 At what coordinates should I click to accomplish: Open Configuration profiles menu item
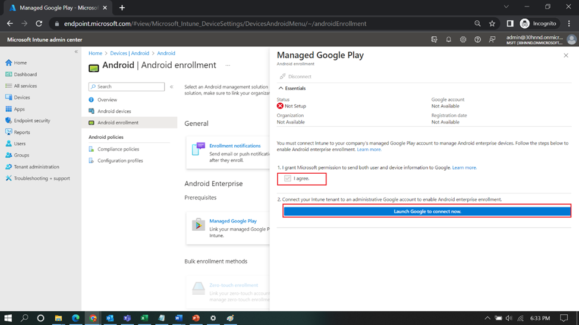click(120, 160)
